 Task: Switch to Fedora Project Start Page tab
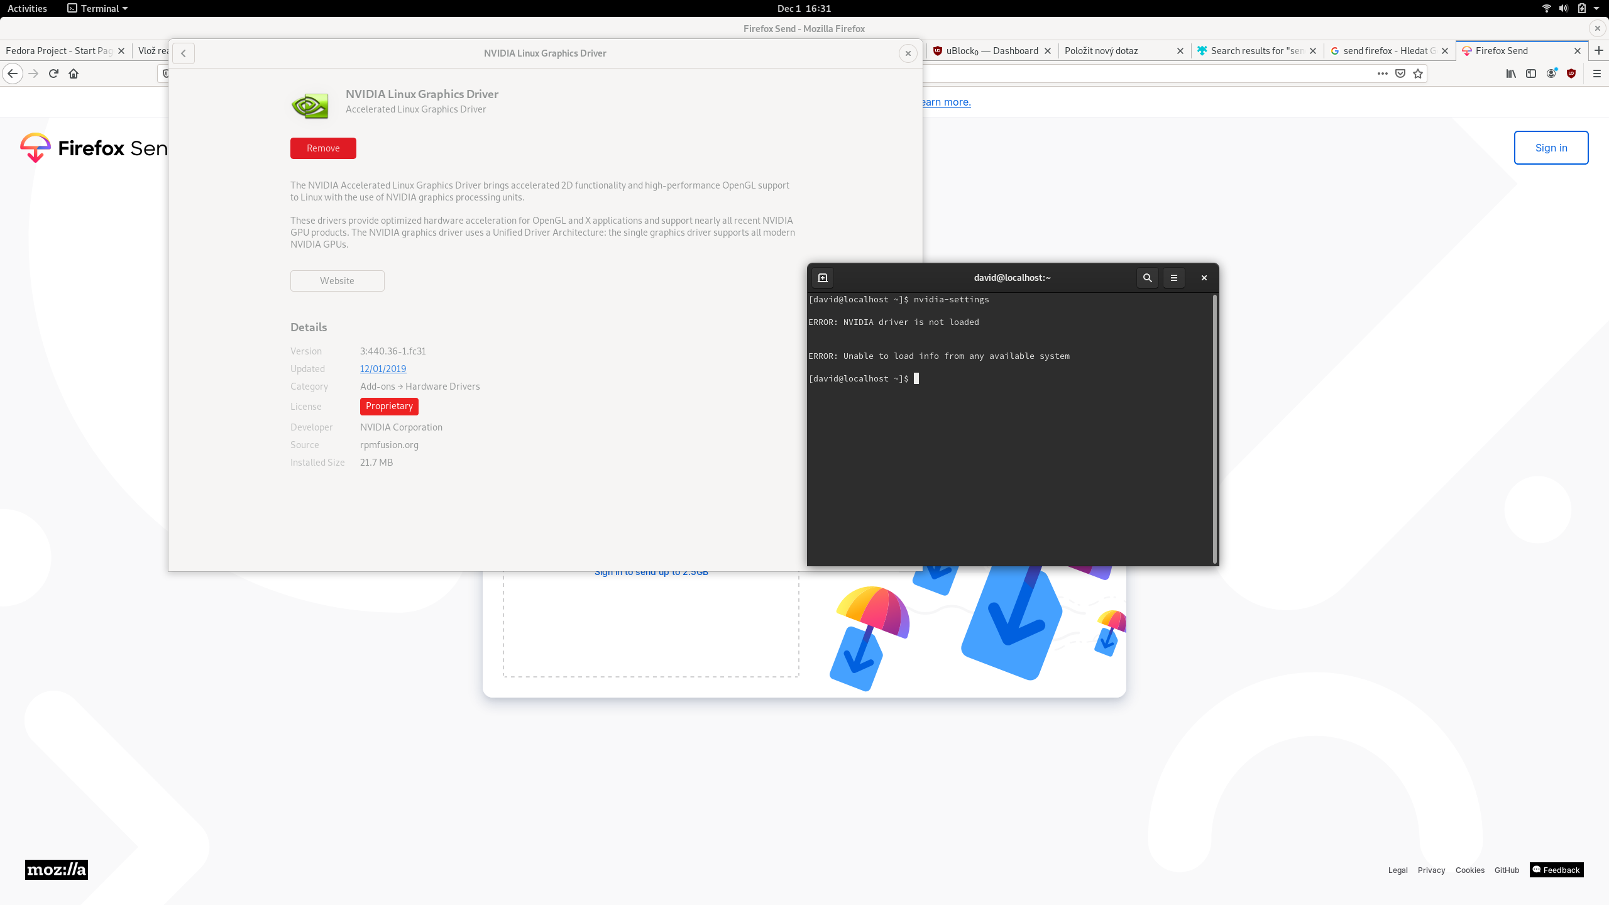point(59,50)
